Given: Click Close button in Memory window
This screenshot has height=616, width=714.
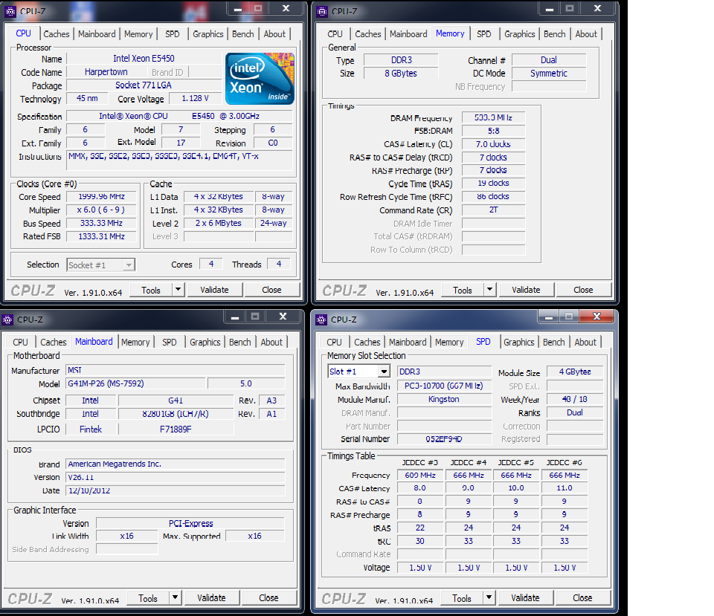Looking at the screenshot, I should 583,290.
